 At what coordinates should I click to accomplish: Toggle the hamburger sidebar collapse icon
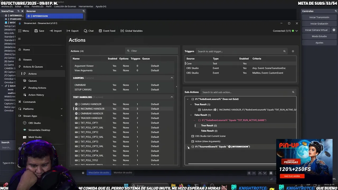click(x=19, y=39)
